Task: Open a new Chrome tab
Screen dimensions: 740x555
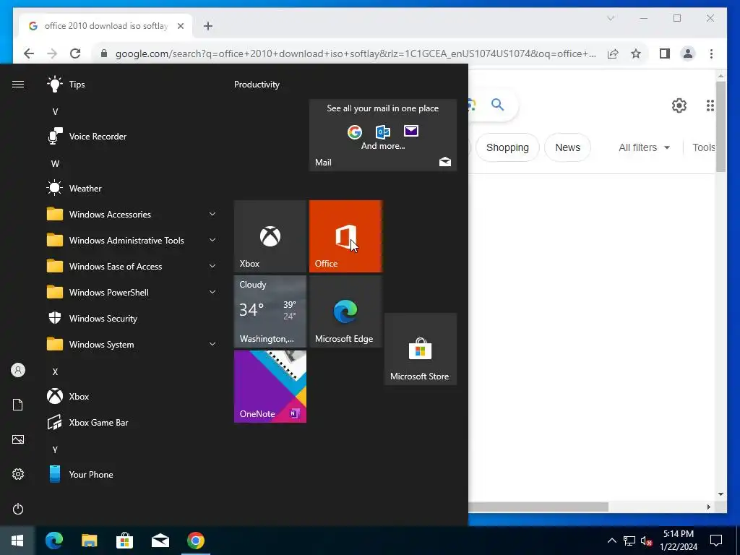Action: (x=208, y=26)
